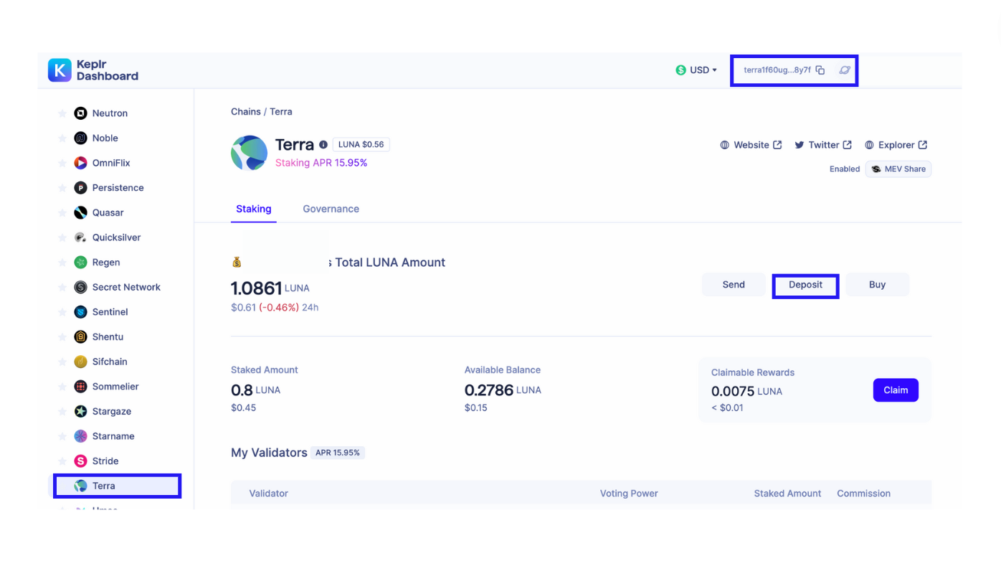Click the Sifchain chain icon

(80, 362)
